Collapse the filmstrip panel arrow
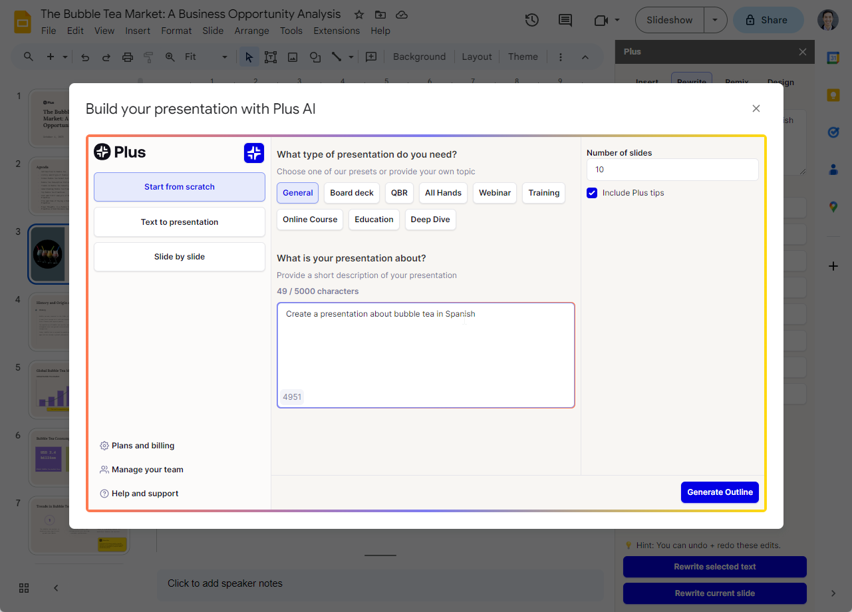This screenshot has width=852, height=612. click(56, 588)
